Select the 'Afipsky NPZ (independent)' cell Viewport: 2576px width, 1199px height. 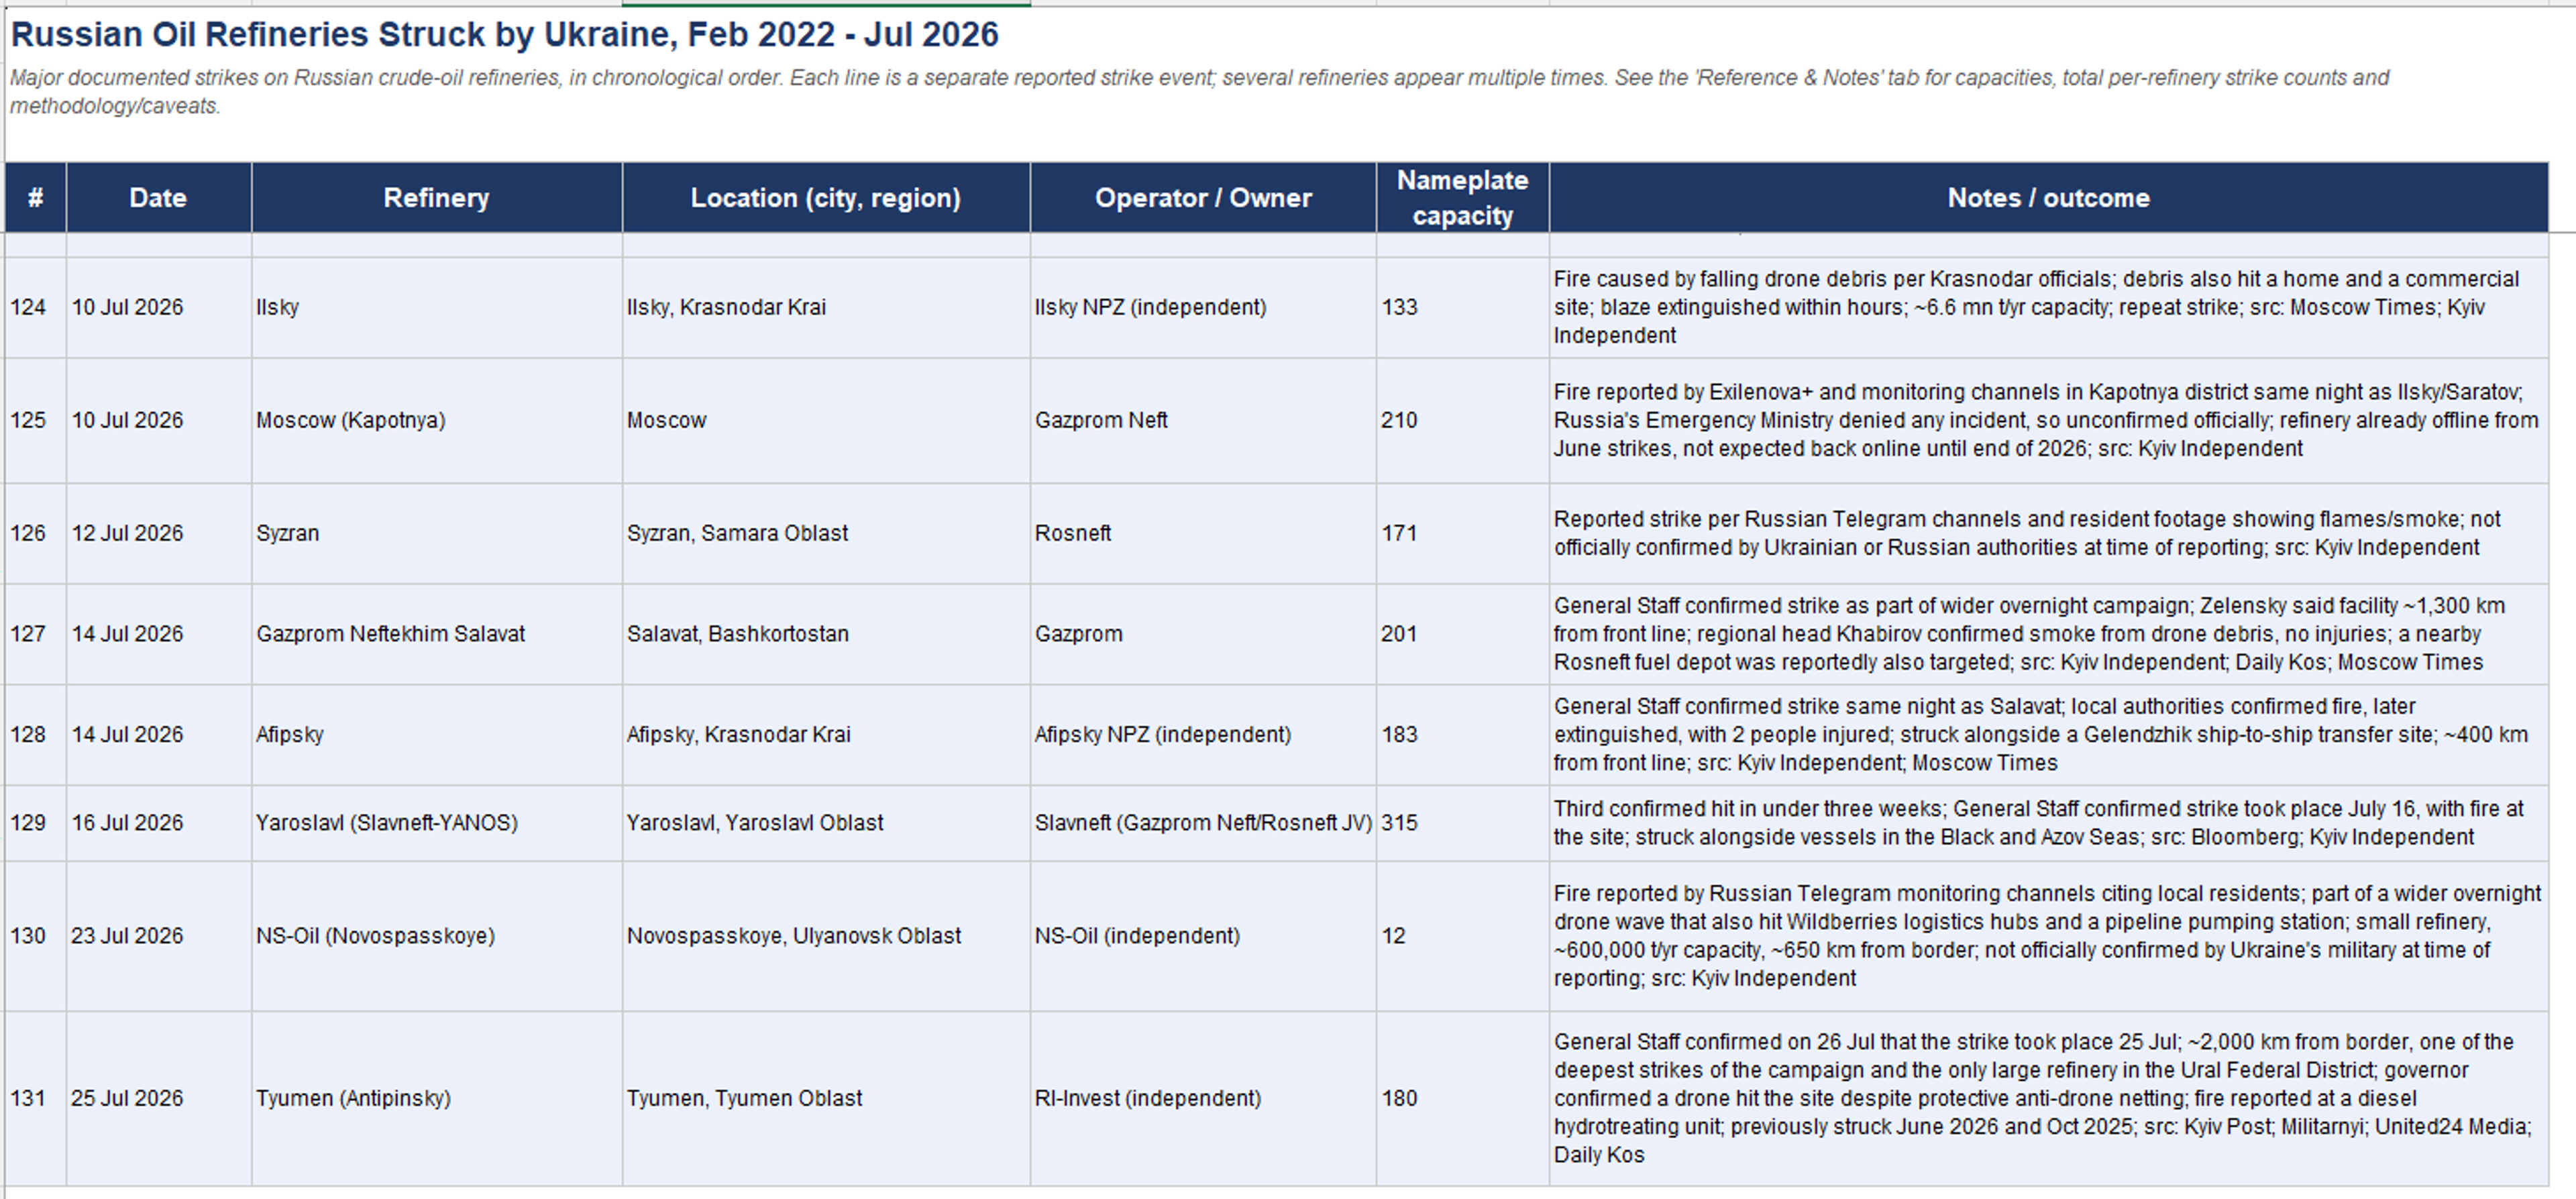tap(1203, 735)
